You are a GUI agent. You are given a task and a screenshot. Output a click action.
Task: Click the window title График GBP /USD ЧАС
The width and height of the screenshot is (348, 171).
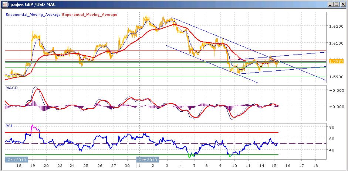pos(32,4)
